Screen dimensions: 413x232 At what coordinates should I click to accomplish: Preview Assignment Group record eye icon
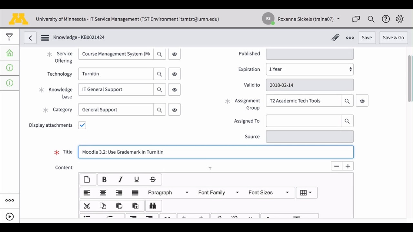[362, 101]
